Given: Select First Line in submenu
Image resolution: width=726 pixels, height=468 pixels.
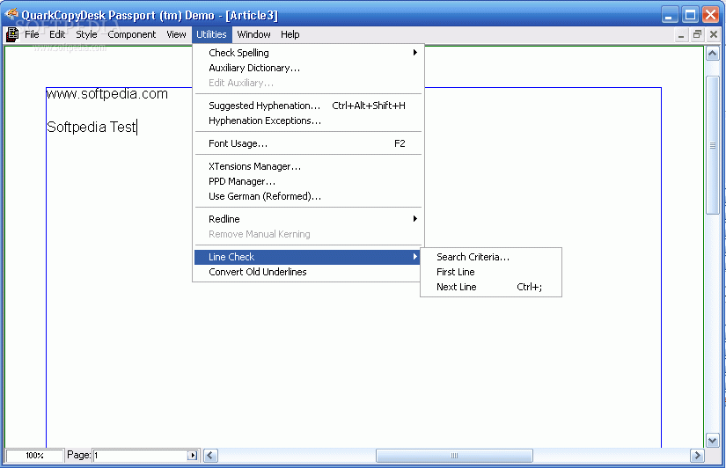Looking at the screenshot, I should (x=491, y=272).
